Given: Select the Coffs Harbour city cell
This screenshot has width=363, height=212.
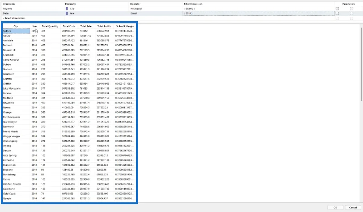Looking at the screenshot, I should 16,60.
